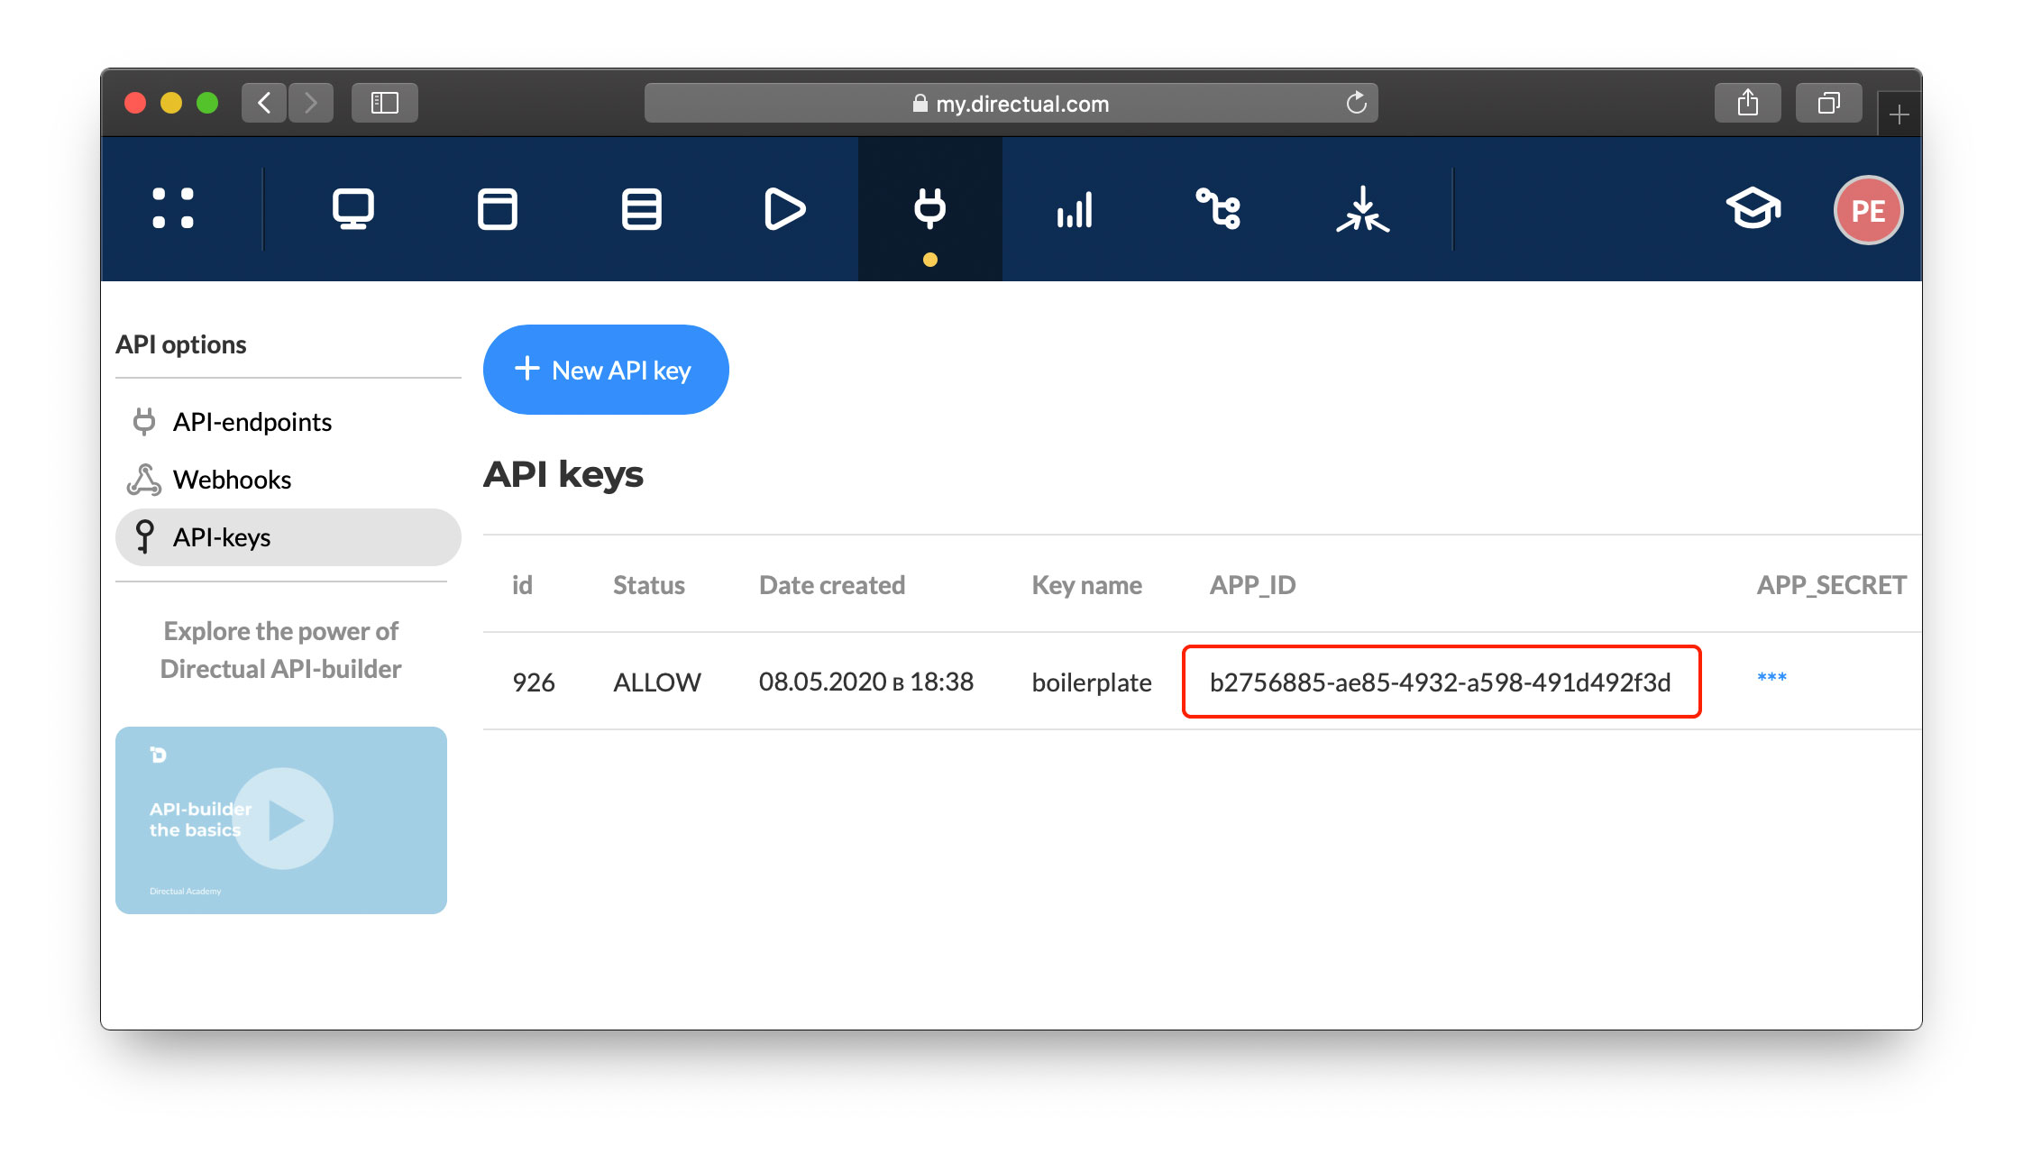Click the Key name column header
Viewport: 2023px width, 1163px height.
click(x=1086, y=585)
